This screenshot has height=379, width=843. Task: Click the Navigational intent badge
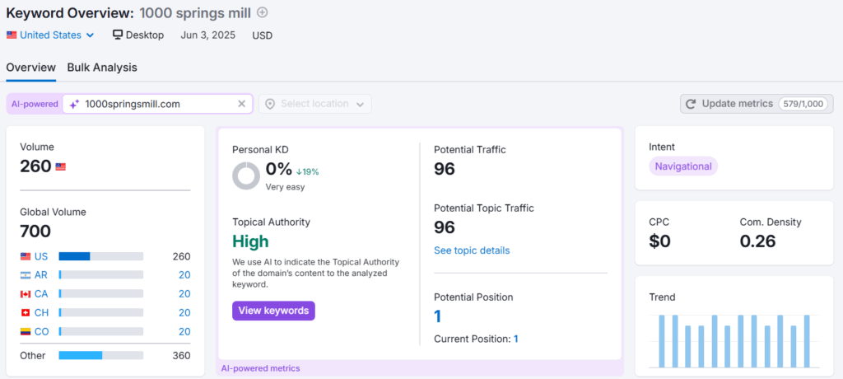click(683, 166)
